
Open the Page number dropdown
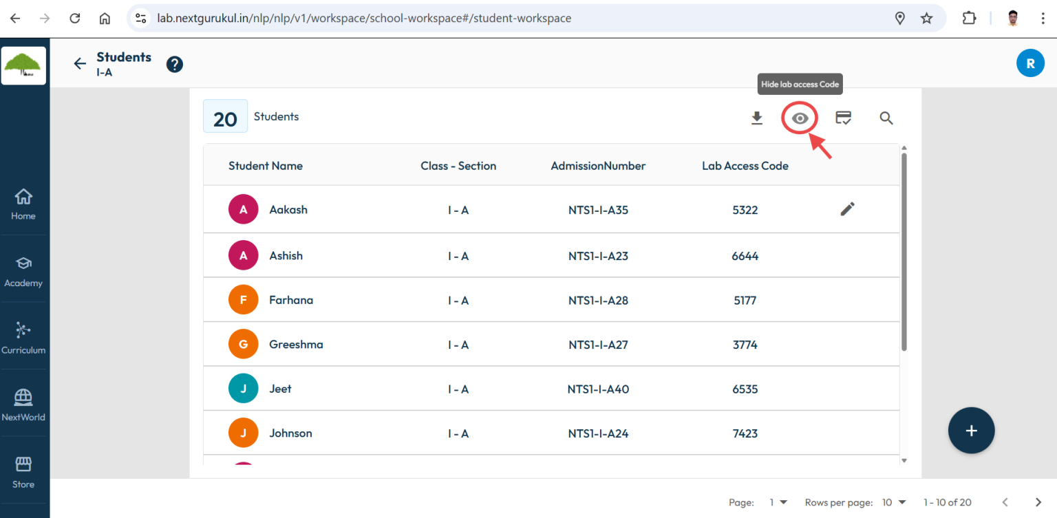(x=778, y=502)
